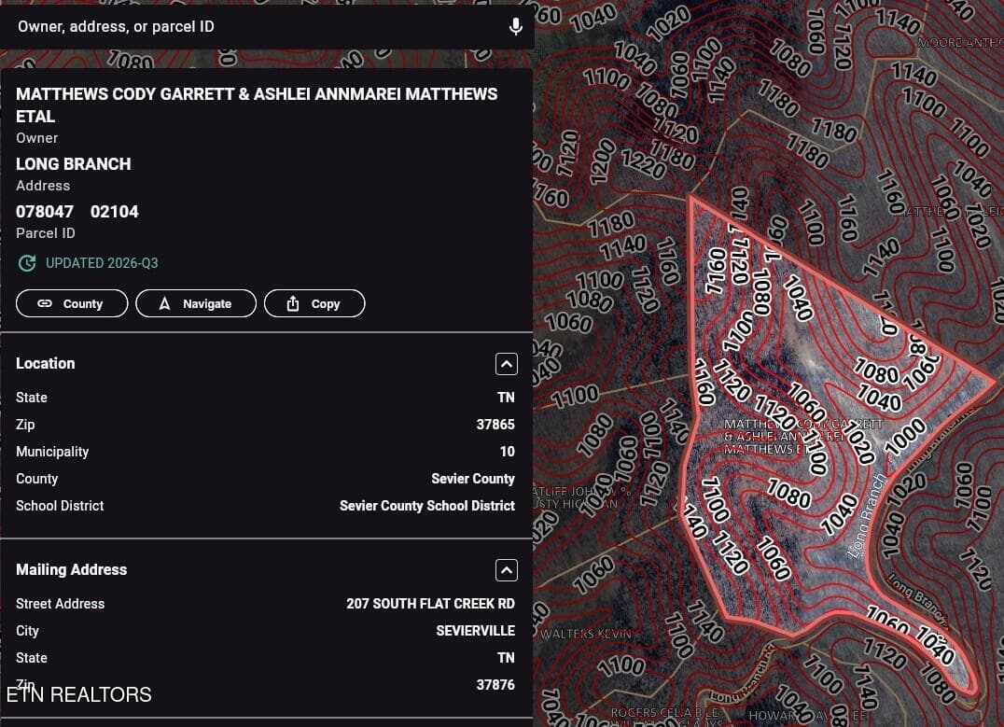This screenshot has height=727, width=1004.
Task: Click the Mailing Address section heading
Action: [x=72, y=569]
